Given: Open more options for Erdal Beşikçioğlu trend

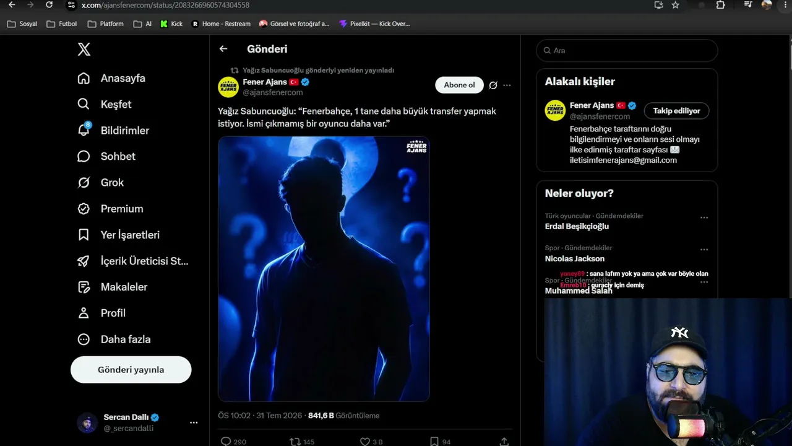Looking at the screenshot, I should [x=704, y=217].
